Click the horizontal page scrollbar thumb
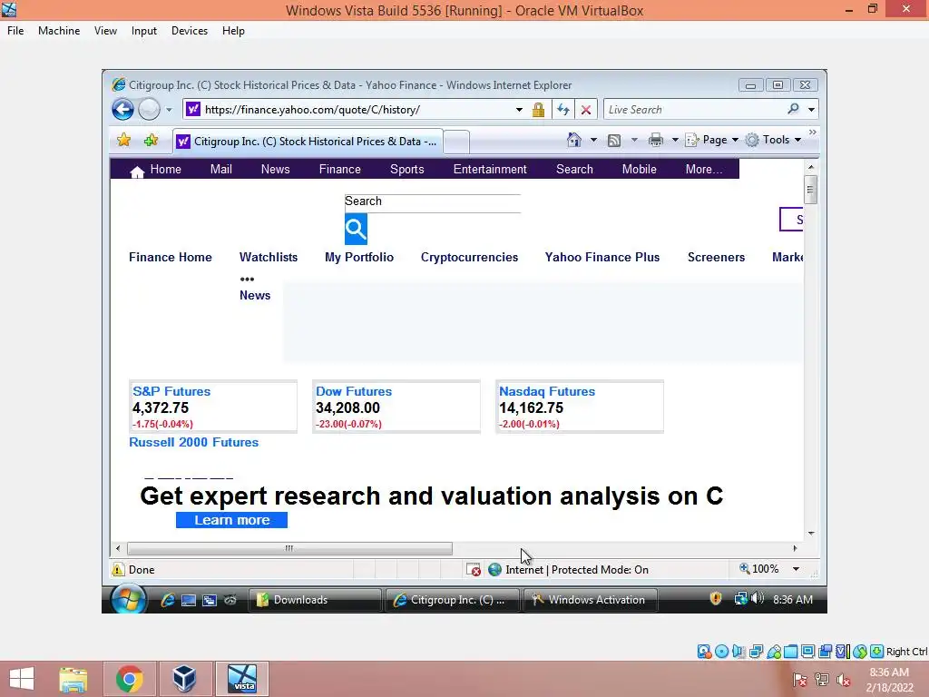Viewport: 929px width, 697px height. coord(289,548)
